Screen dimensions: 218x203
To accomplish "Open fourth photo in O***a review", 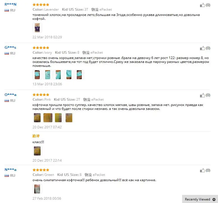I will (x=69, y=118).
